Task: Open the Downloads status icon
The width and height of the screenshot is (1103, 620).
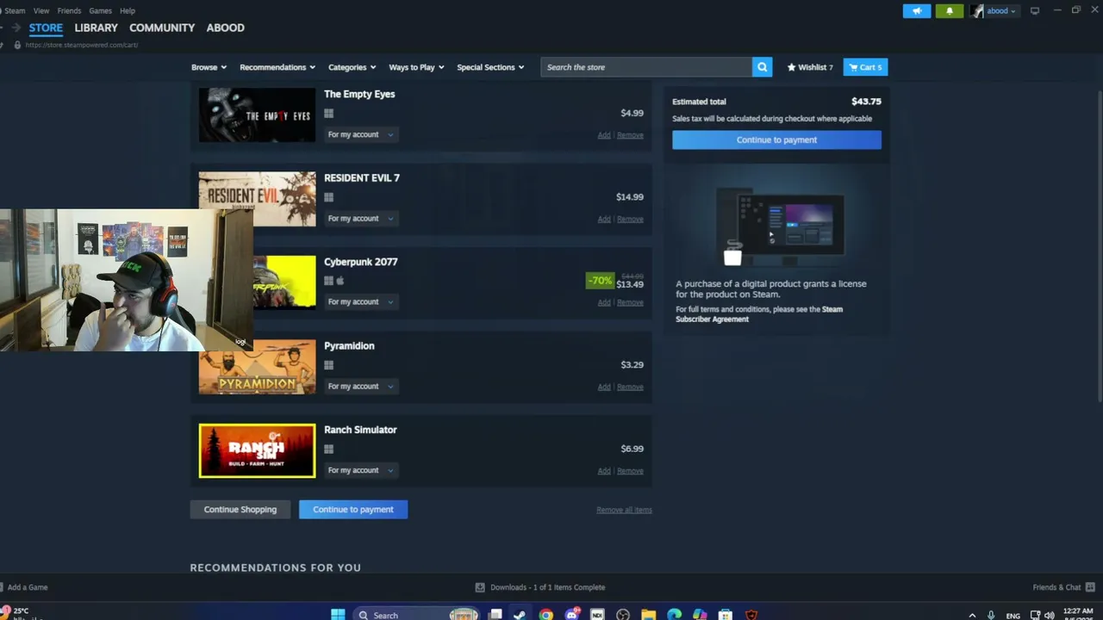Action: (x=480, y=587)
